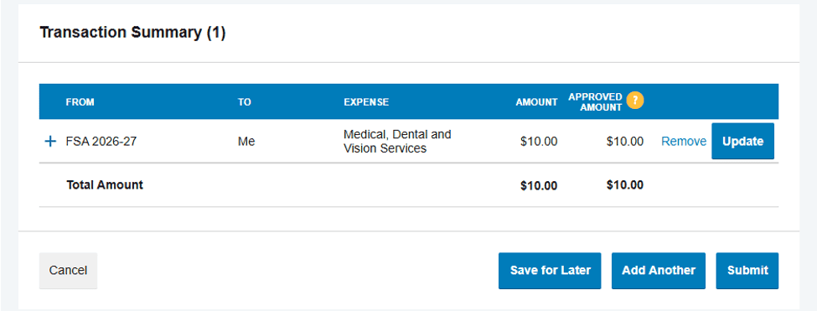
Task: Select the AMOUNT column header
Action: (536, 102)
